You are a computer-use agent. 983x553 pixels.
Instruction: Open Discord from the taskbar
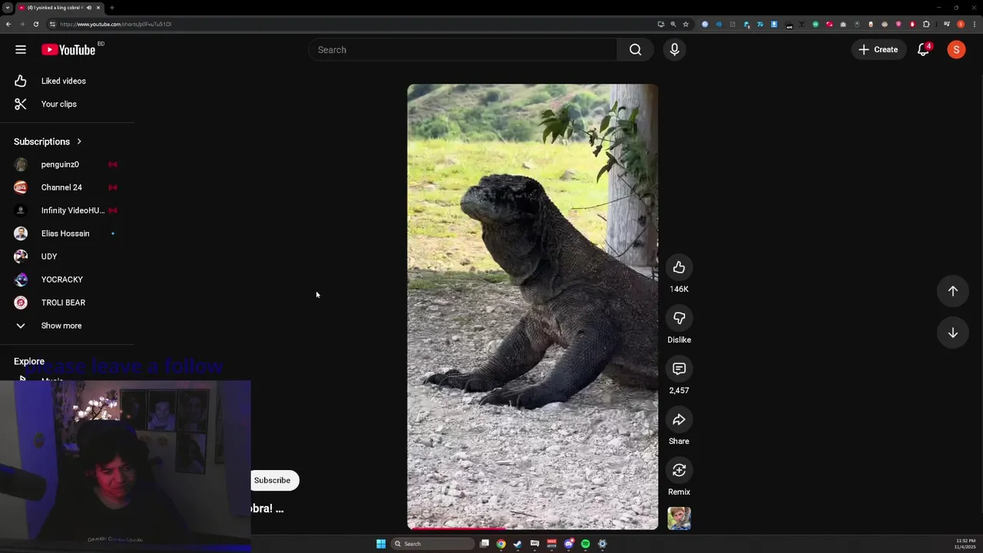click(568, 544)
